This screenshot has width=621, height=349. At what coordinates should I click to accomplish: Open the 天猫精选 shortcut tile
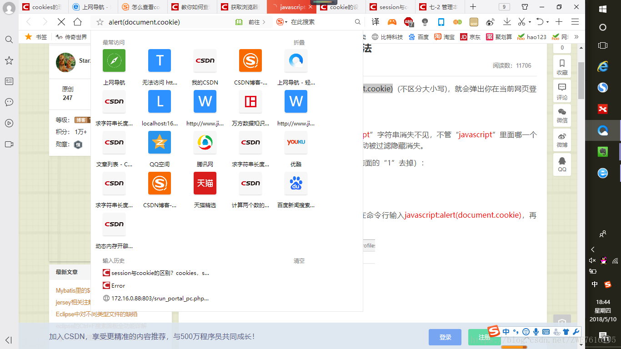click(x=205, y=183)
